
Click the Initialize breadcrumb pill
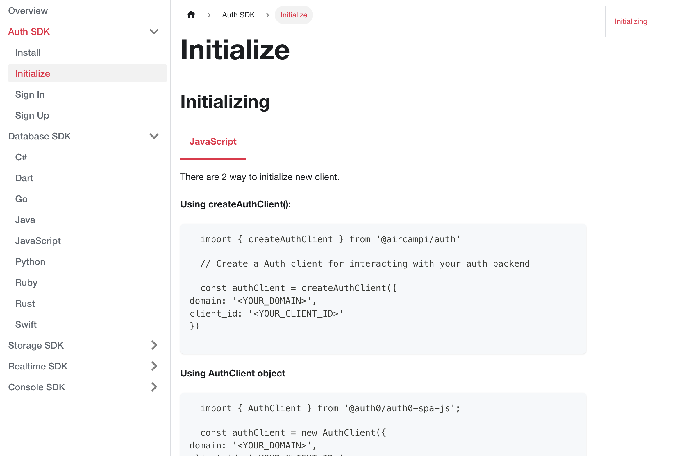pos(294,15)
